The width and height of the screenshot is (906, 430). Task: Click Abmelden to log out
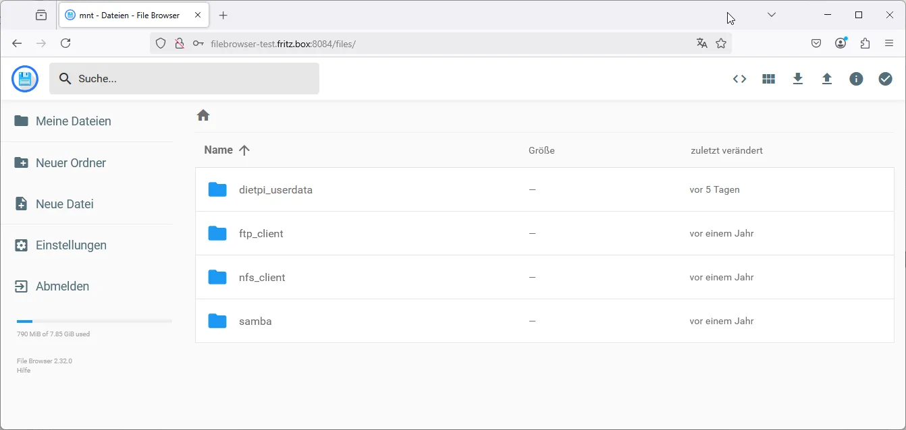coord(62,286)
